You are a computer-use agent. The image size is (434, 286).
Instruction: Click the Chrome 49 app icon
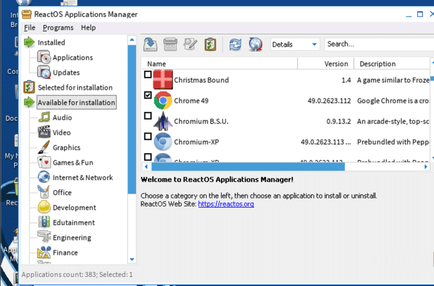pyautogui.click(x=163, y=100)
